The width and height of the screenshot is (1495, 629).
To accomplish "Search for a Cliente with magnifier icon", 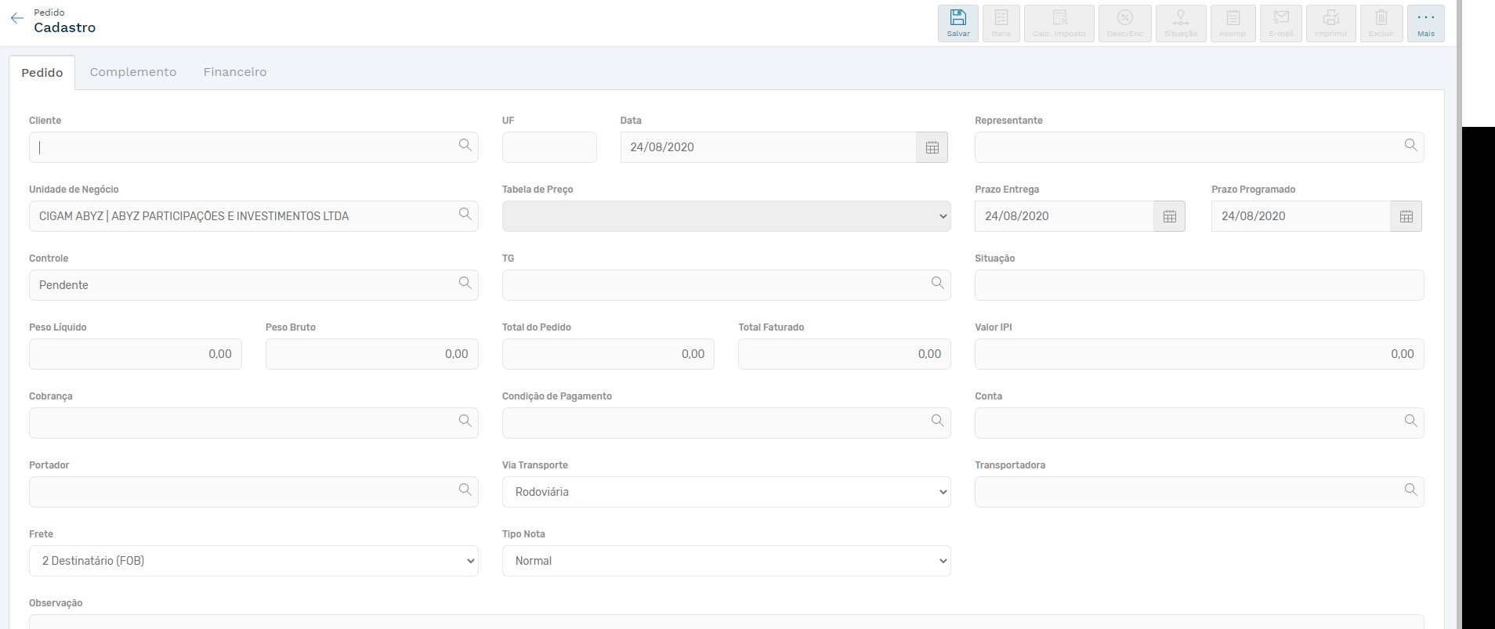I will pos(465,146).
